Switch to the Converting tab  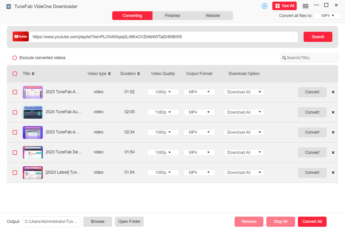tap(132, 16)
